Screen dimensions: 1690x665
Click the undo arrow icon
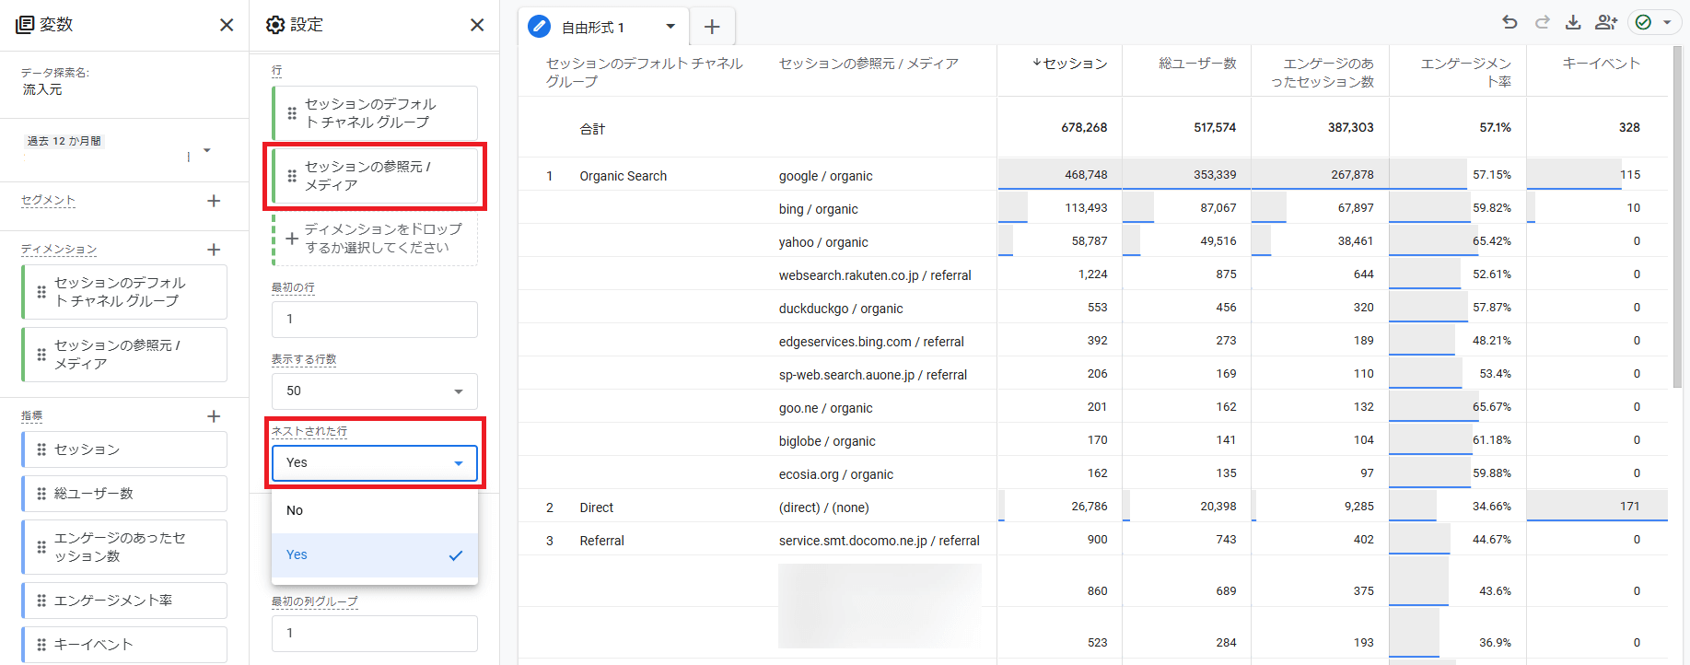(x=1509, y=22)
